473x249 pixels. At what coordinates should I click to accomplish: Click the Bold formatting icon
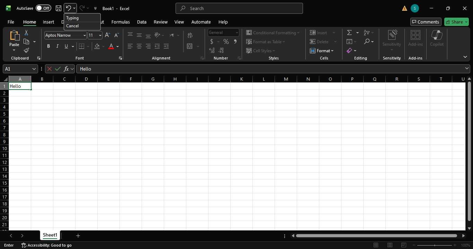(x=48, y=46)
